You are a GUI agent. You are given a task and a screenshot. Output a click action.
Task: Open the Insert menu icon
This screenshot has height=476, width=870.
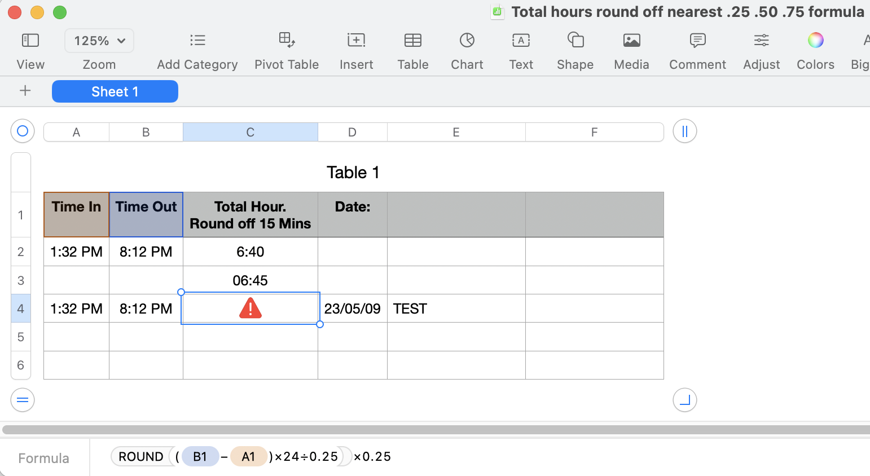[x=356, y=48]
